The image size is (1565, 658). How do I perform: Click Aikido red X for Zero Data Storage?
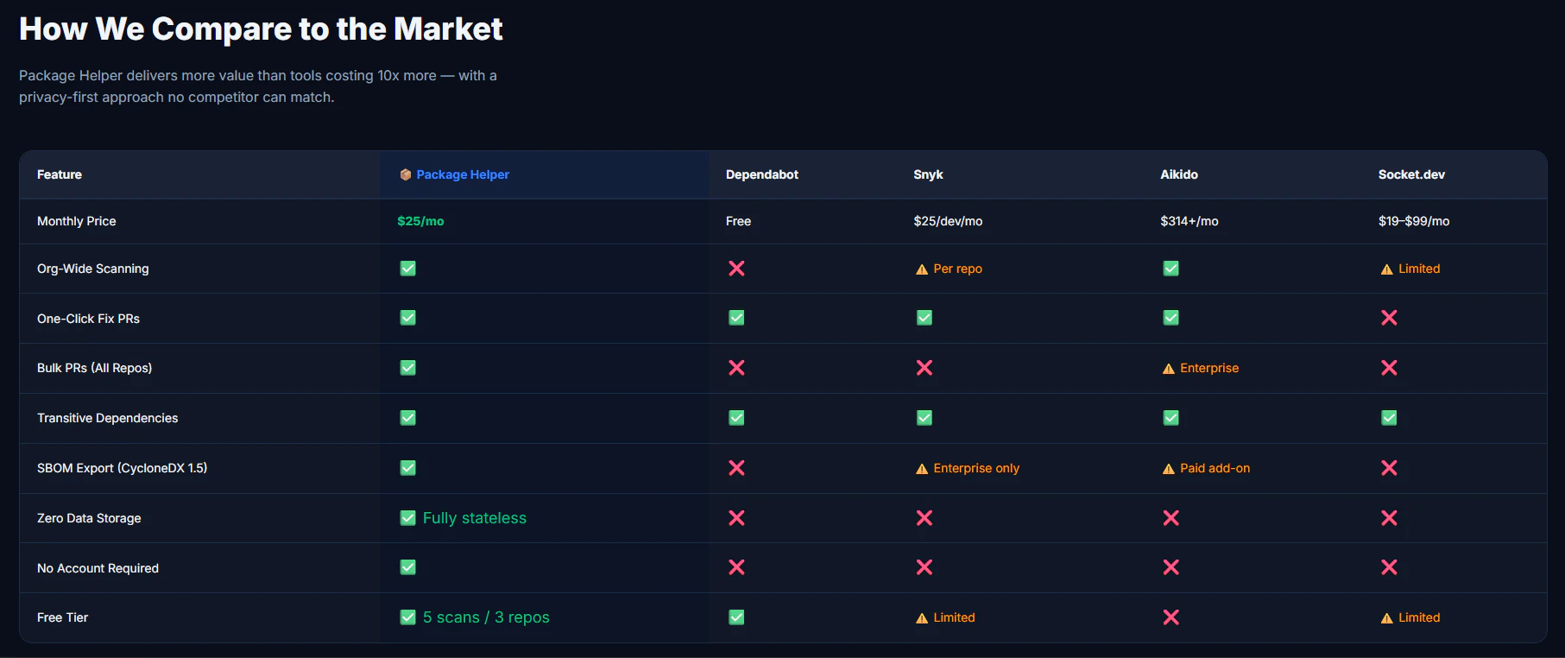click(x=1171, y=518)
